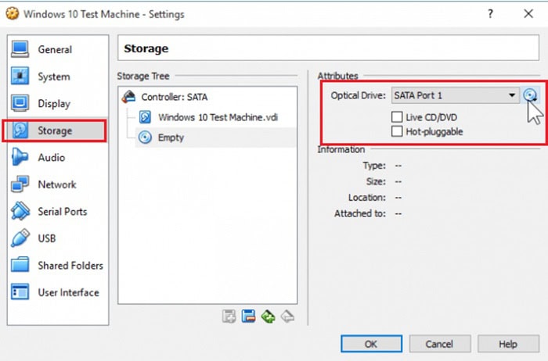This screenshot has height=361, width=548.
Task: Select the Empty optical drive entry
Action: tap(171, 137)
